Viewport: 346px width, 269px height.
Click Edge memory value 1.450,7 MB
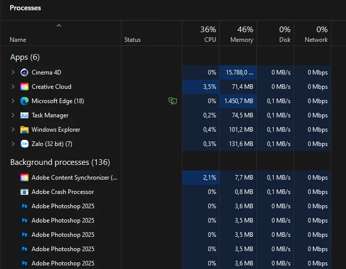(x=239, y=101)
